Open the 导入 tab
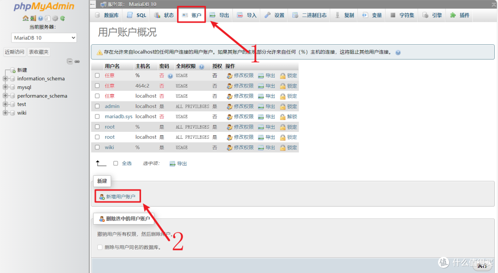This screenshot has width=498, height=273. 247,15
